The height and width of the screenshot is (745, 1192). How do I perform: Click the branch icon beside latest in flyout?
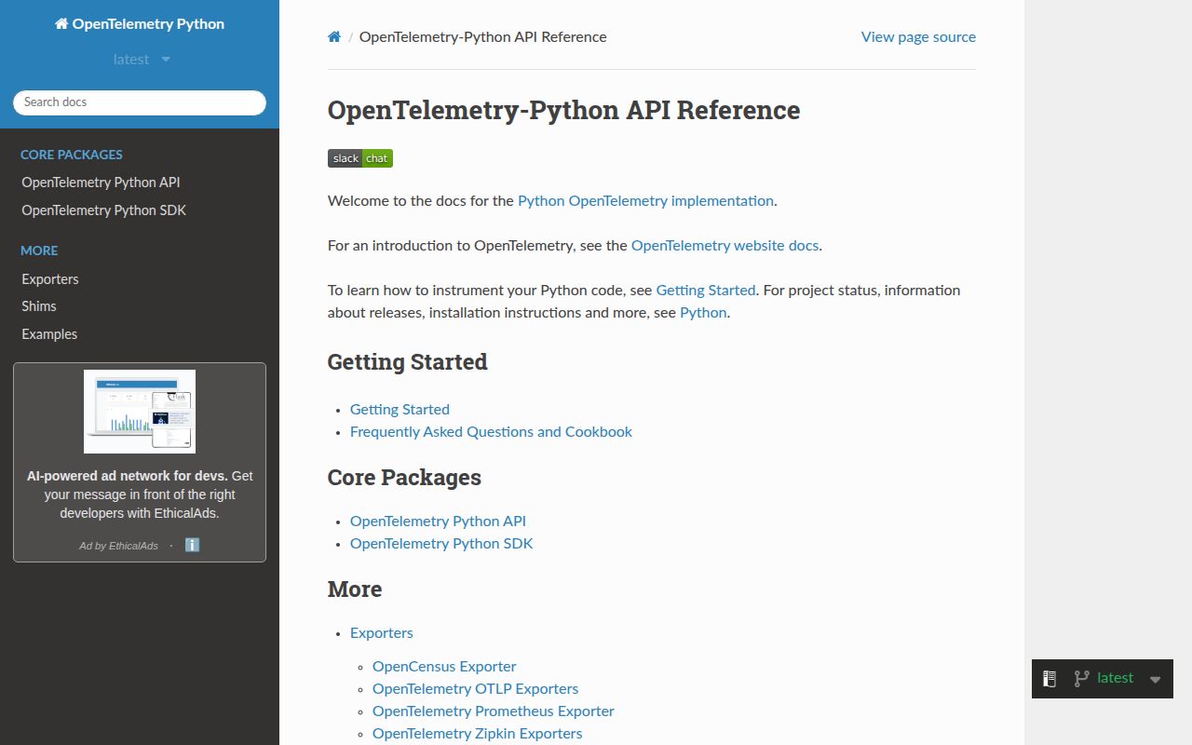click(1081, 679)
